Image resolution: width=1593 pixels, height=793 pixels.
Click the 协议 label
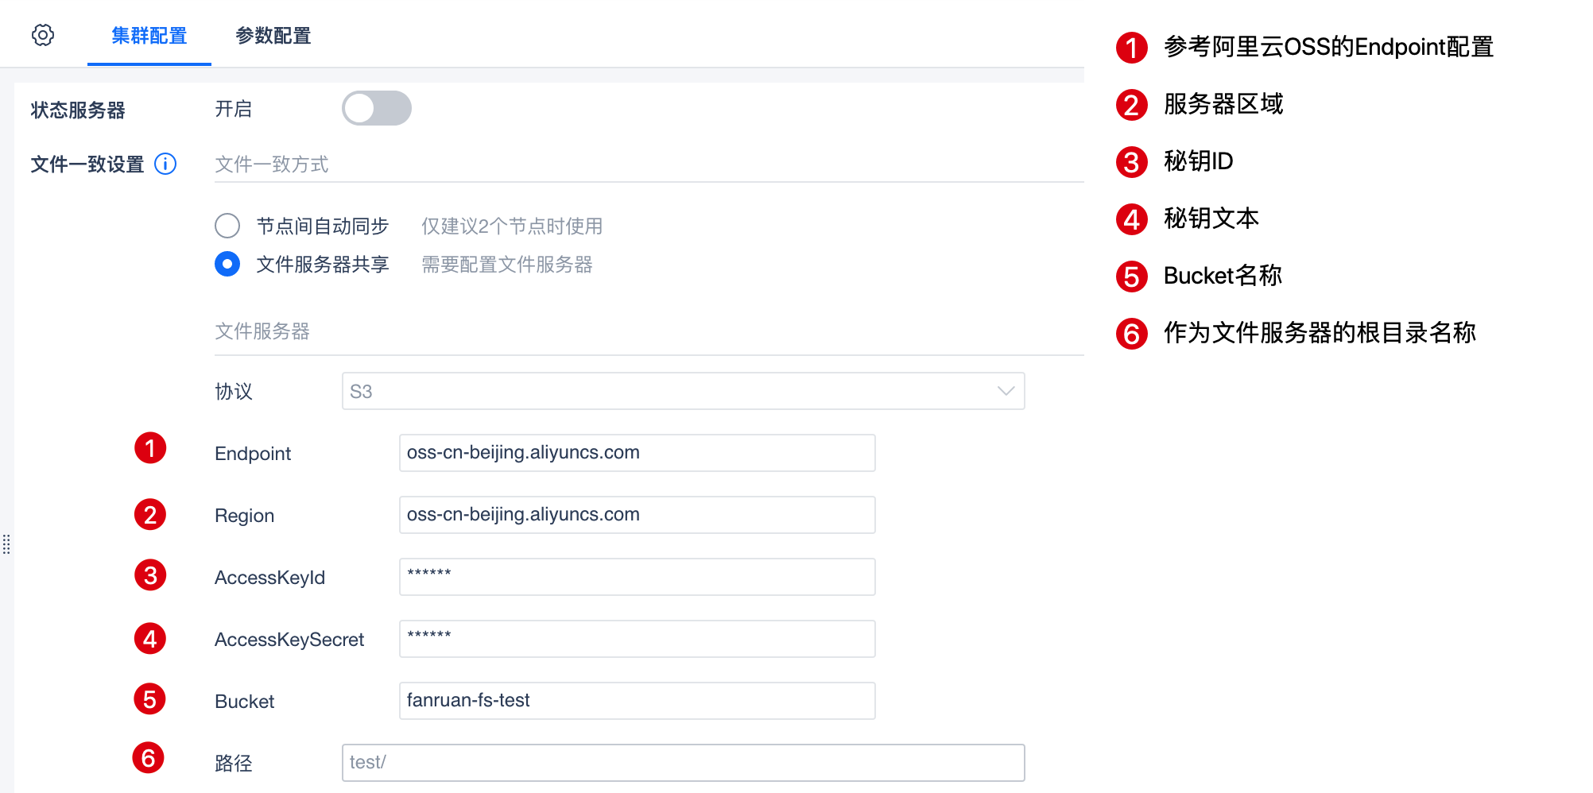click(234, 392)
